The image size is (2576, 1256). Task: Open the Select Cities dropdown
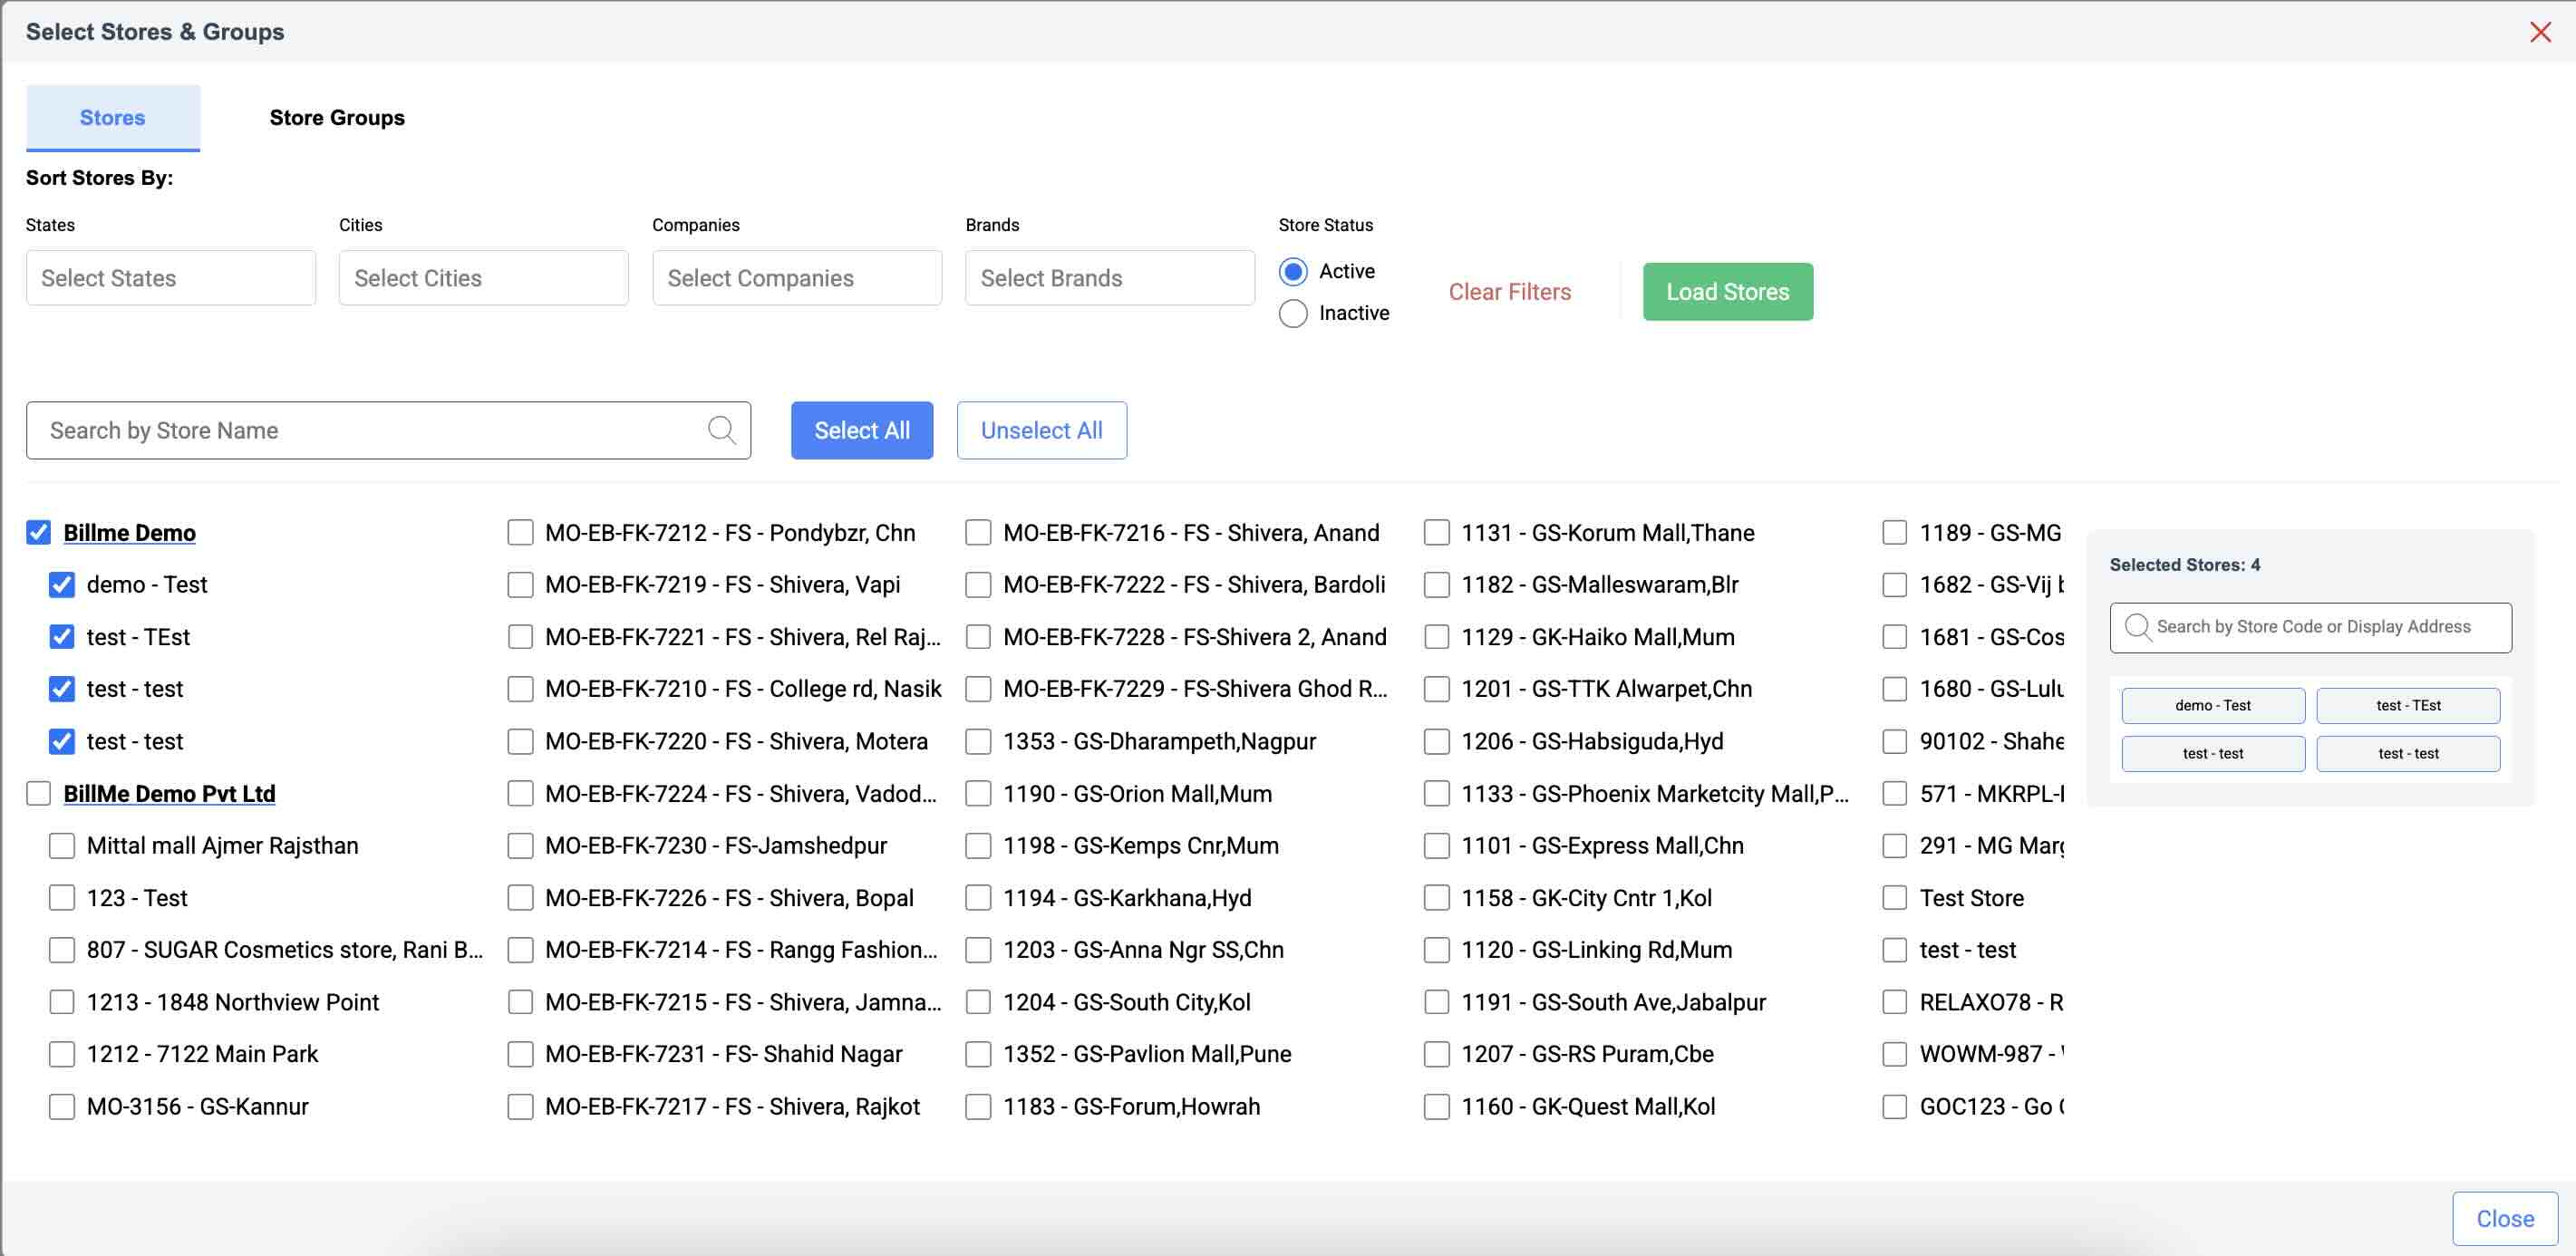(484, 278)
